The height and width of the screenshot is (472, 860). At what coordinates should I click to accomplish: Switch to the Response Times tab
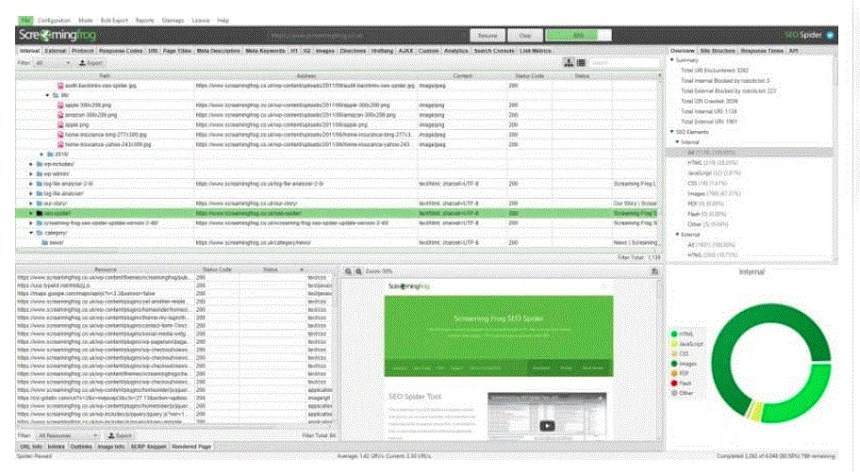[762, 51]
